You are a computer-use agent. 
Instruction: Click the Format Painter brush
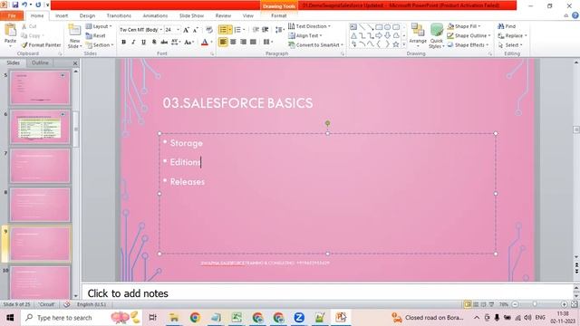tap(41, 44)
